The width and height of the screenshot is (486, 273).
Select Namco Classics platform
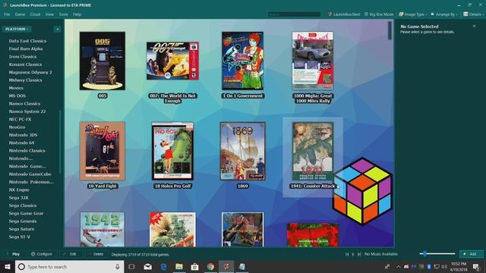(24, 104)
